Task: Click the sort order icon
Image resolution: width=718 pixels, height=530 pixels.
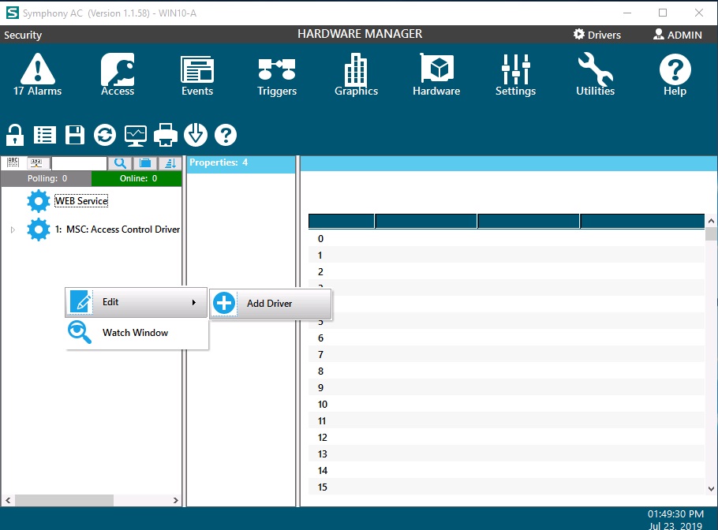Action: click(x=170, y=163)
